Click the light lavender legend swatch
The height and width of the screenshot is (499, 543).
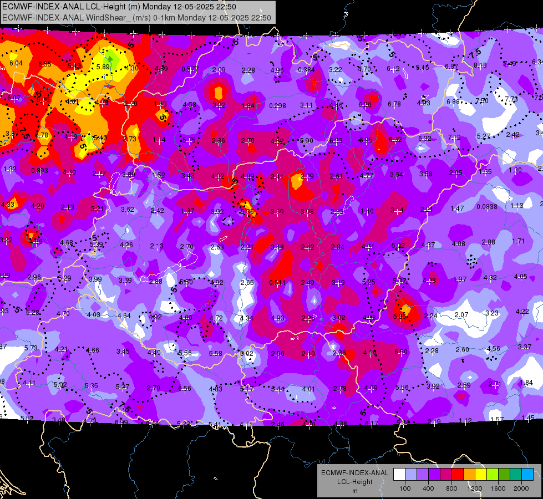point(411,475)
